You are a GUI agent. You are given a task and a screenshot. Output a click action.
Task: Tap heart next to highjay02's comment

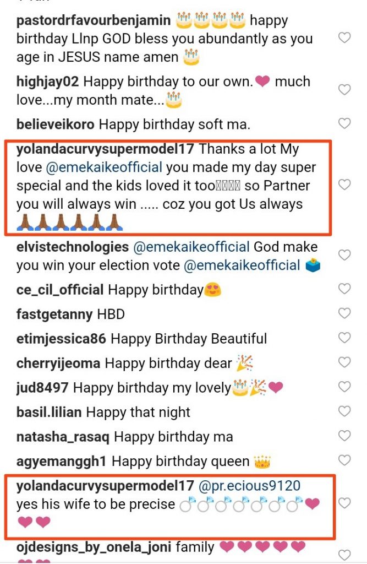tap(344, 90)
